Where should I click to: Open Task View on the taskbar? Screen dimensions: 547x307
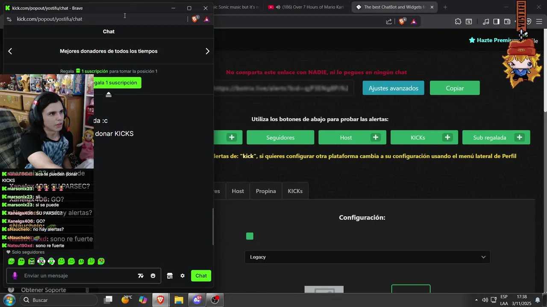click(x=108, y=300)
